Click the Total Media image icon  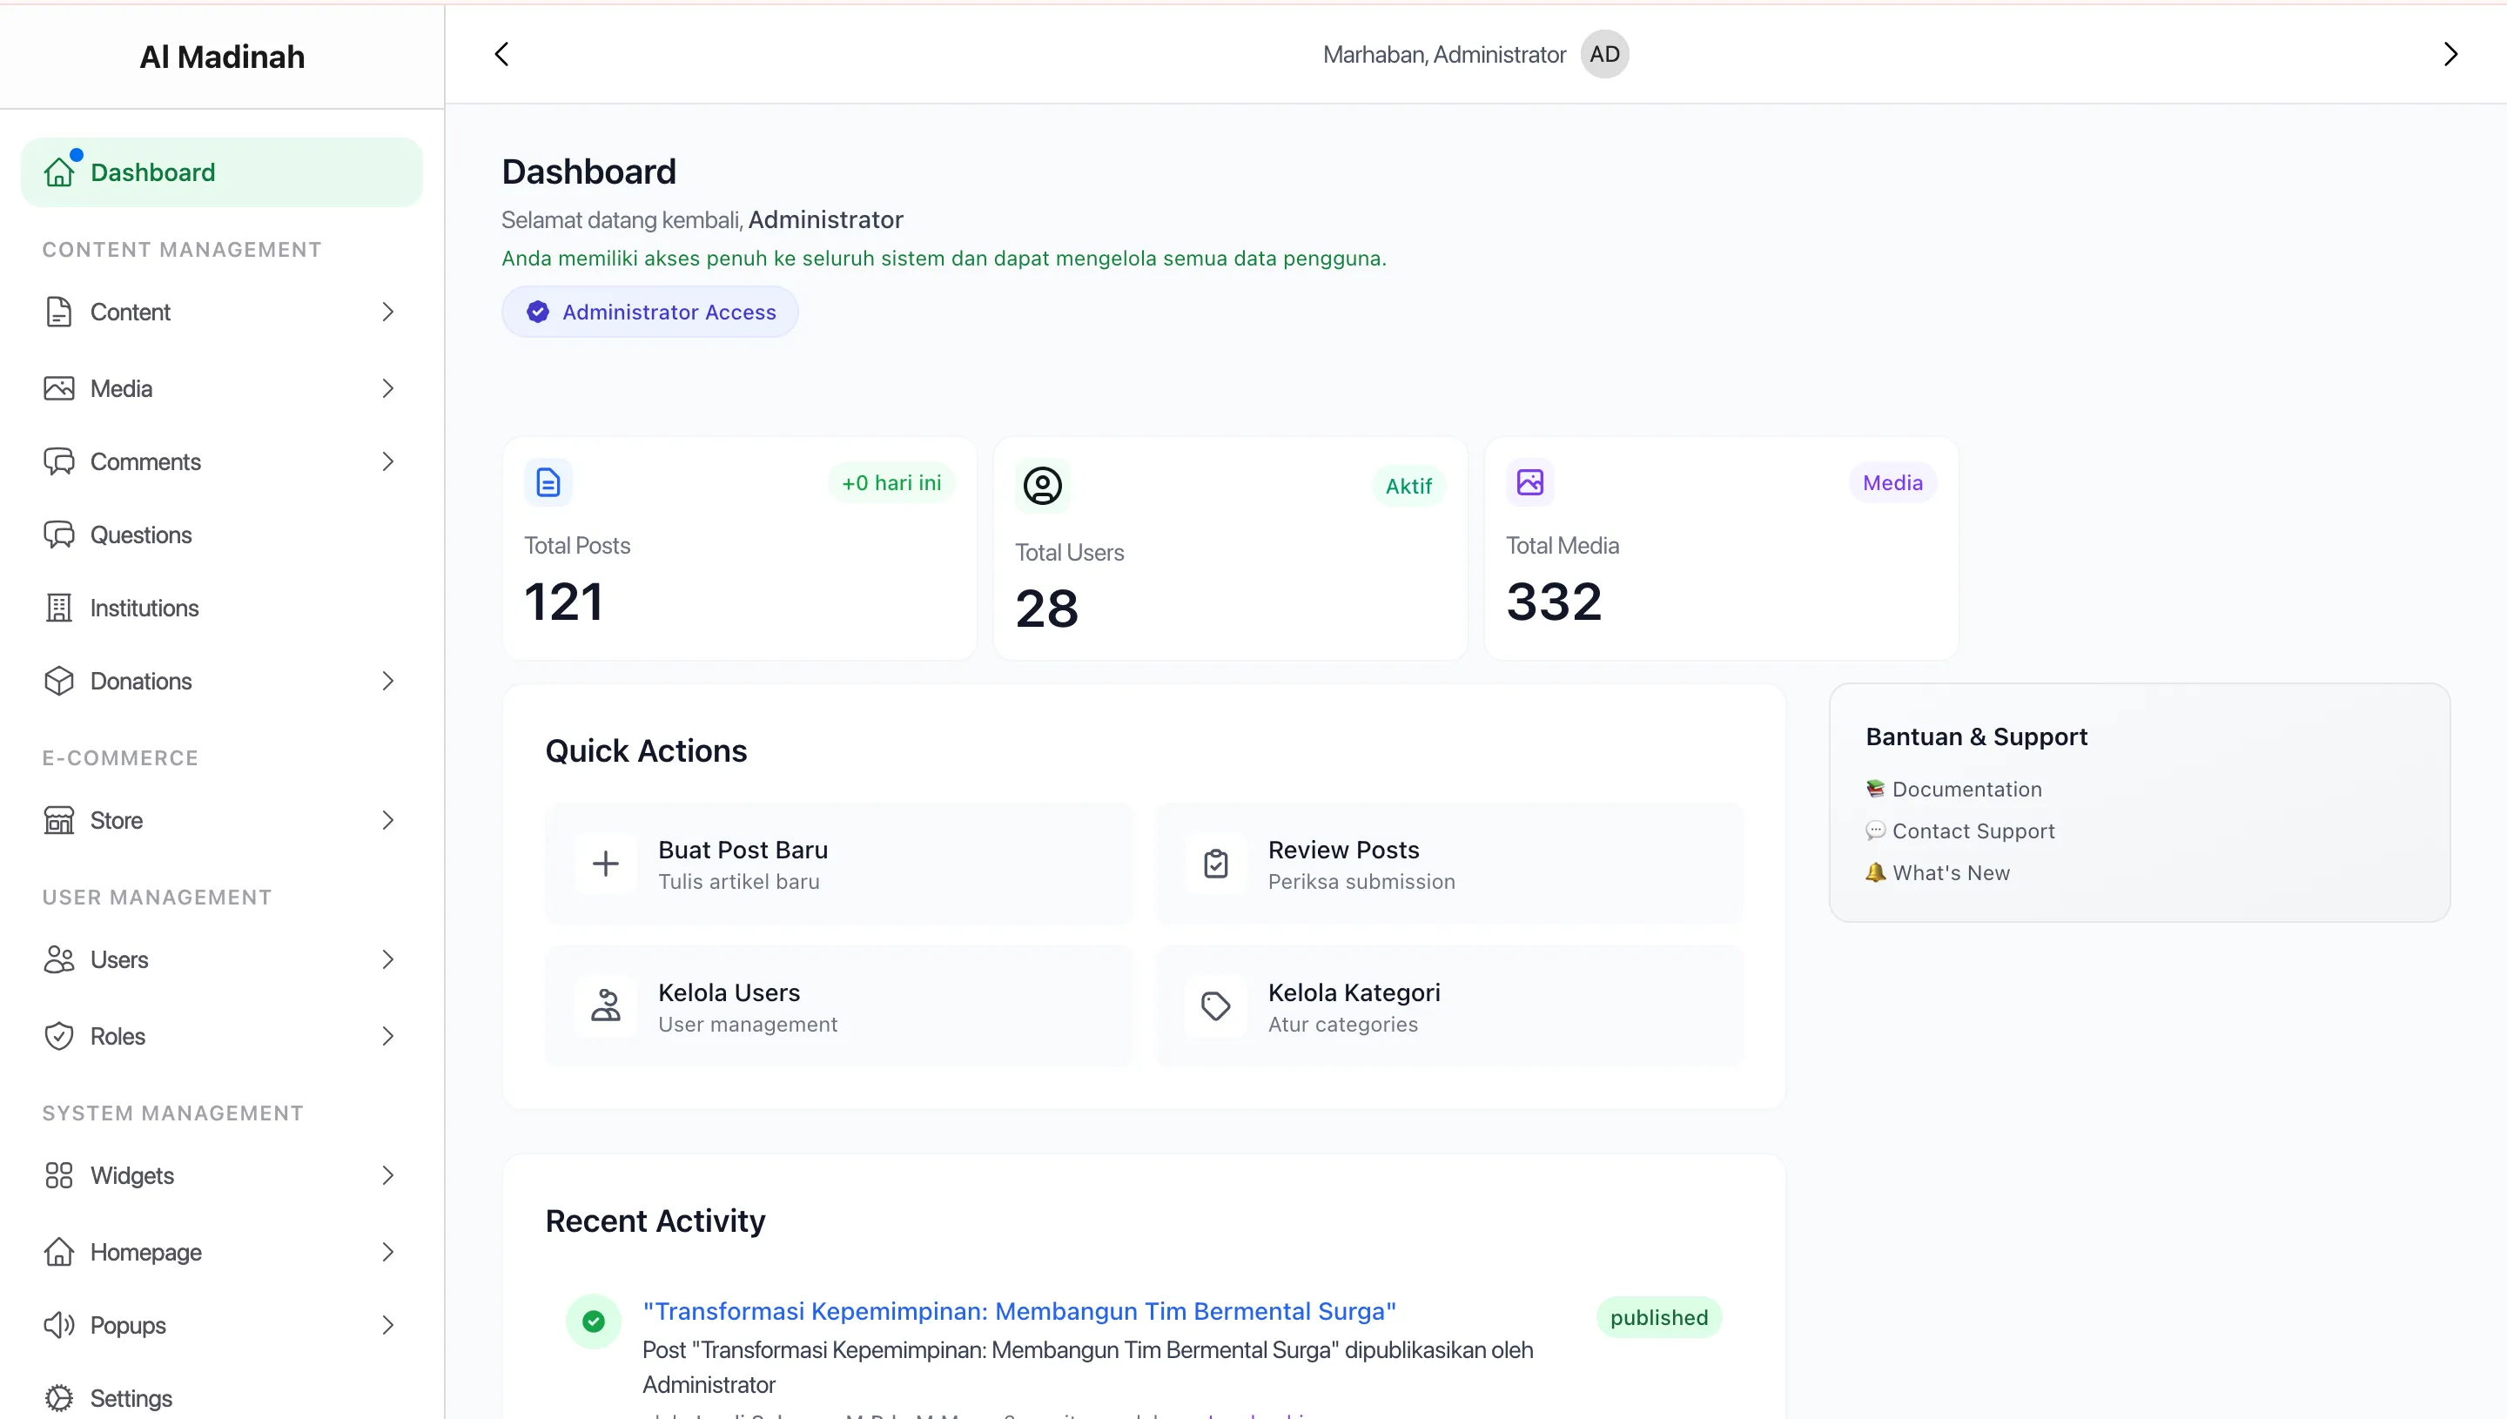tap(1529, 482)
